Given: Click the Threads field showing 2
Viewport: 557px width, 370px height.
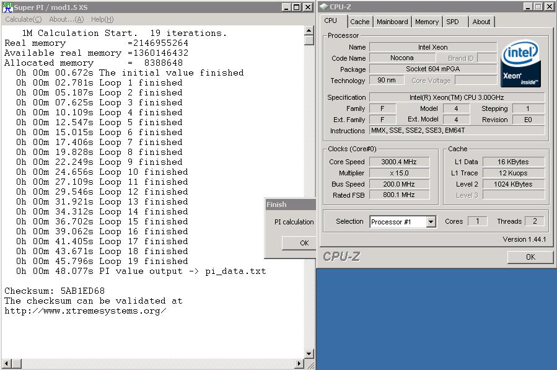Looking at the screenshot, I should coord(535,221).
